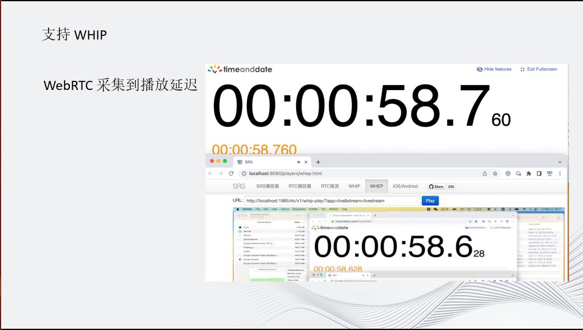
Task: Click the 22k star count badge
Action: pos(451,187)
